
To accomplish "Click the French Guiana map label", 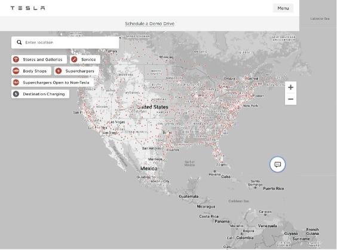I will (313, 231).
